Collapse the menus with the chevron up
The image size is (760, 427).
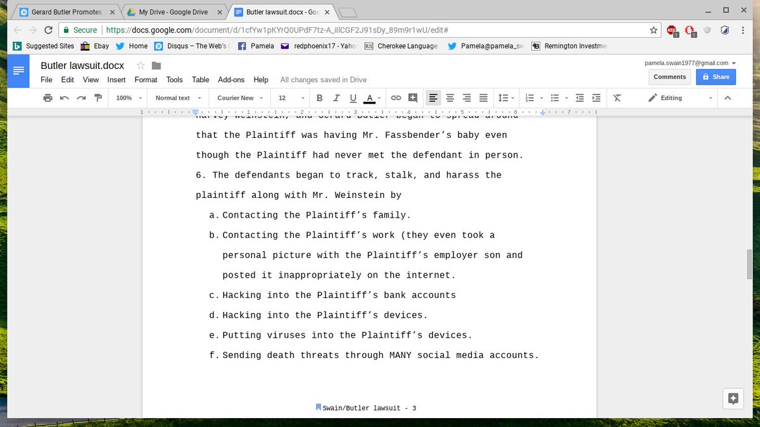pos(728,98)
